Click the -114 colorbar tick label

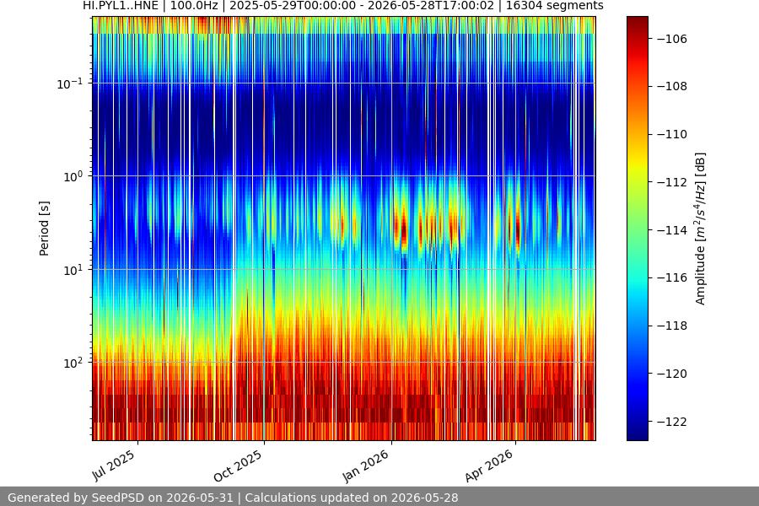(x=672, y=230)
